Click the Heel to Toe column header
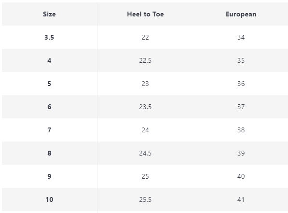This screenshot has width=288, height=213. [145, 14]
